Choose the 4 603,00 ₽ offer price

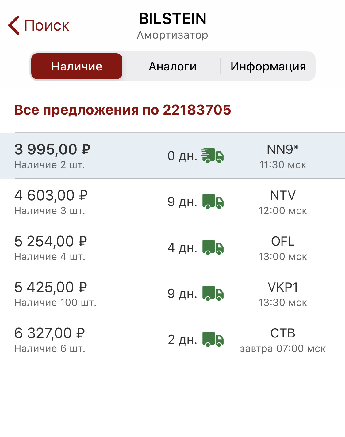51,196
